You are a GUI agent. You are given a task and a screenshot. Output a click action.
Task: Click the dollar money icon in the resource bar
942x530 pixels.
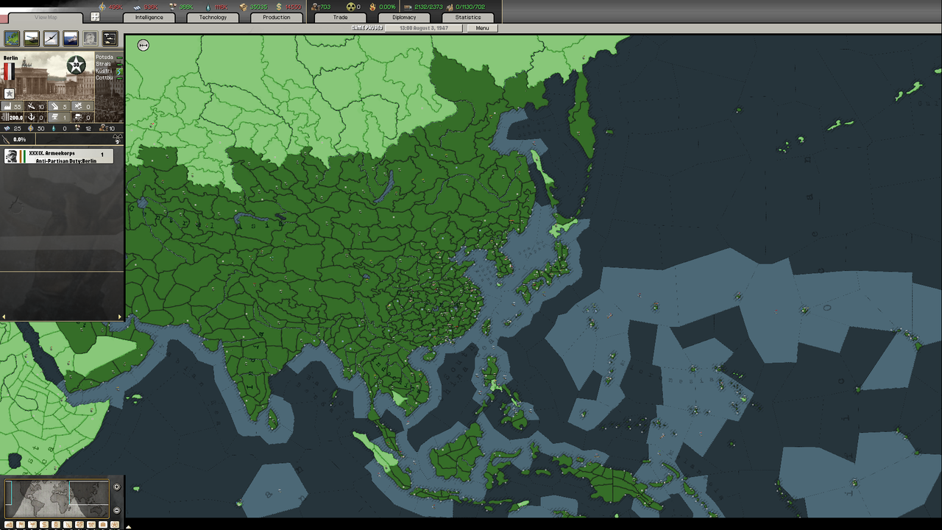(x=279, y=5)
